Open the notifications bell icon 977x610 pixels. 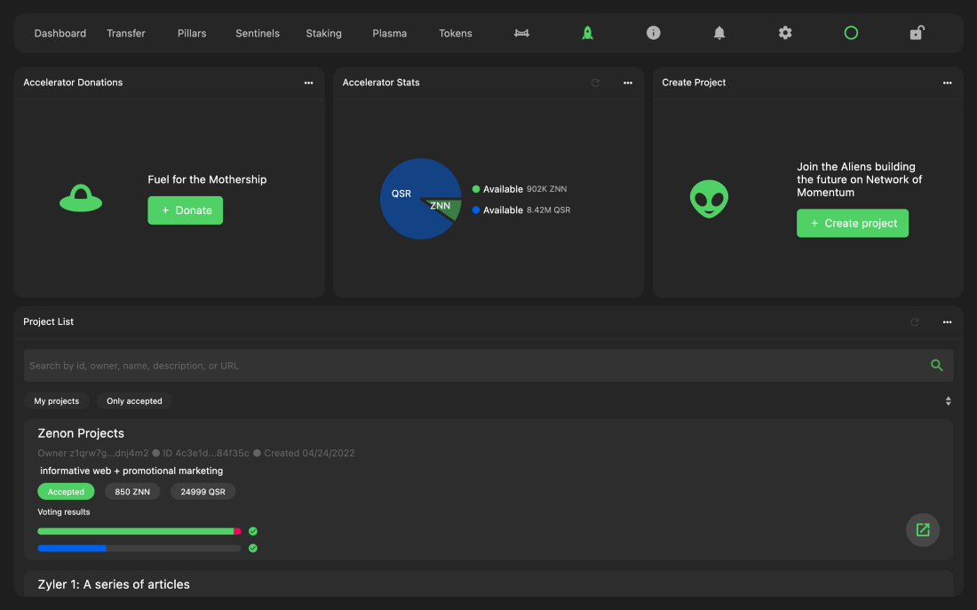719,33
